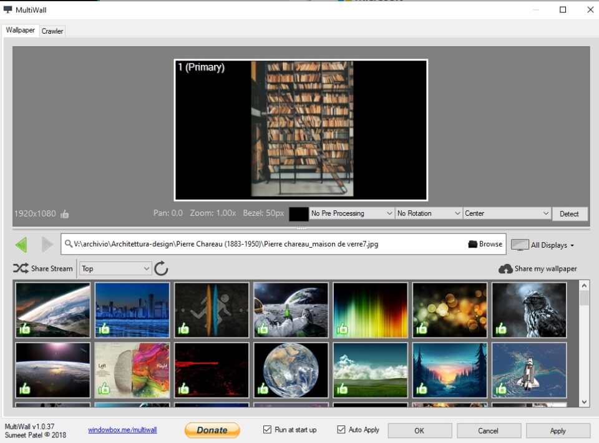Open the Center alignment dropdown
The height and width of the screenshot is (443, 599).
507,213
